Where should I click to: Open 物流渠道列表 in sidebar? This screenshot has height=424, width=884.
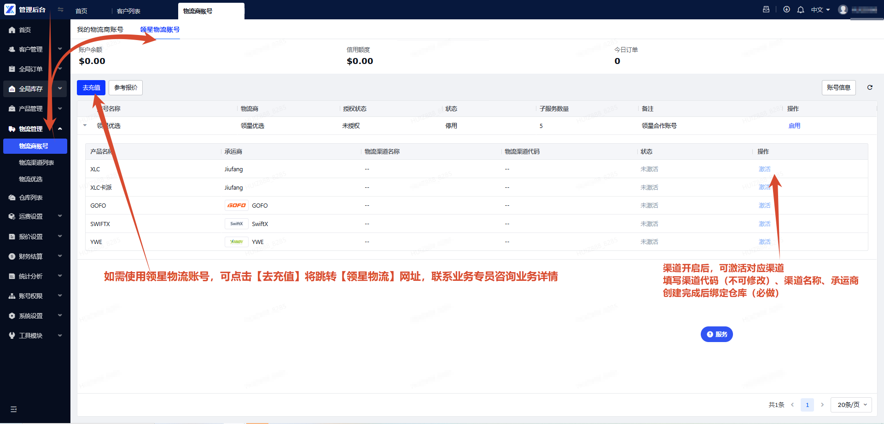click(x=36, y=163)
